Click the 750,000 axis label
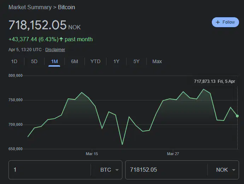This screenshot has width=244, height=184. (x=16, y=100)
